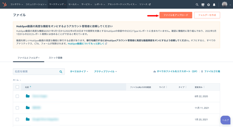The width and height of the screenshot is (233, 127).
Task: Click the ヘルプ help button
Action: point(226,120)
